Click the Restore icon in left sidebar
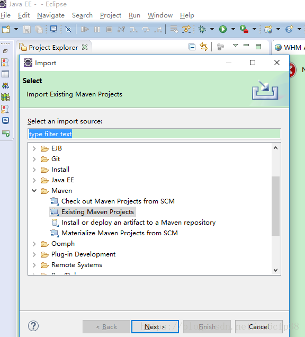This screenshot has height=337, width=305. coord(5,51)
